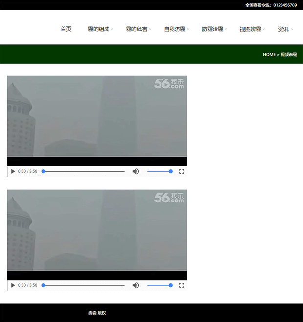Enter fullscreen on the second video

coord(182,285)
